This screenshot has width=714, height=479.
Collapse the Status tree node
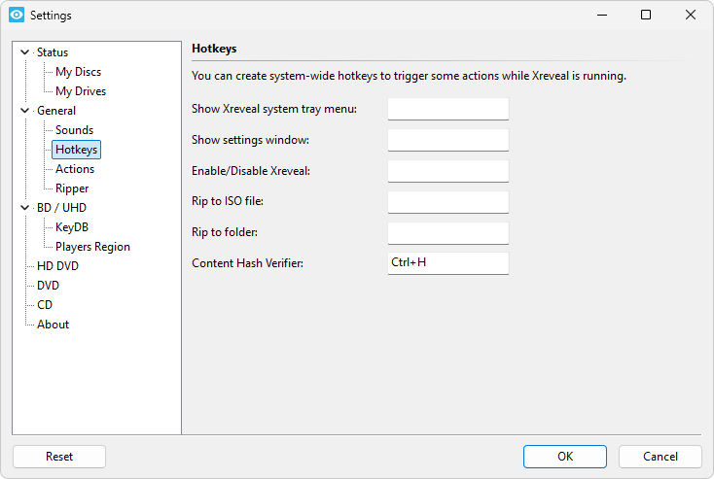coord(24,52)
